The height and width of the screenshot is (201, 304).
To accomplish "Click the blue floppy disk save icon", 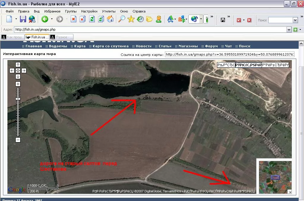I will (x=23, y=19).
